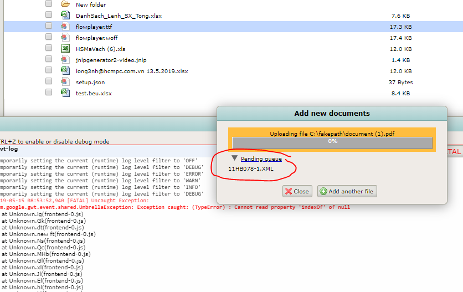Select the checkbox next to New folder
Viewport: 463px width, 292px height.
click(x=49, y=4)
